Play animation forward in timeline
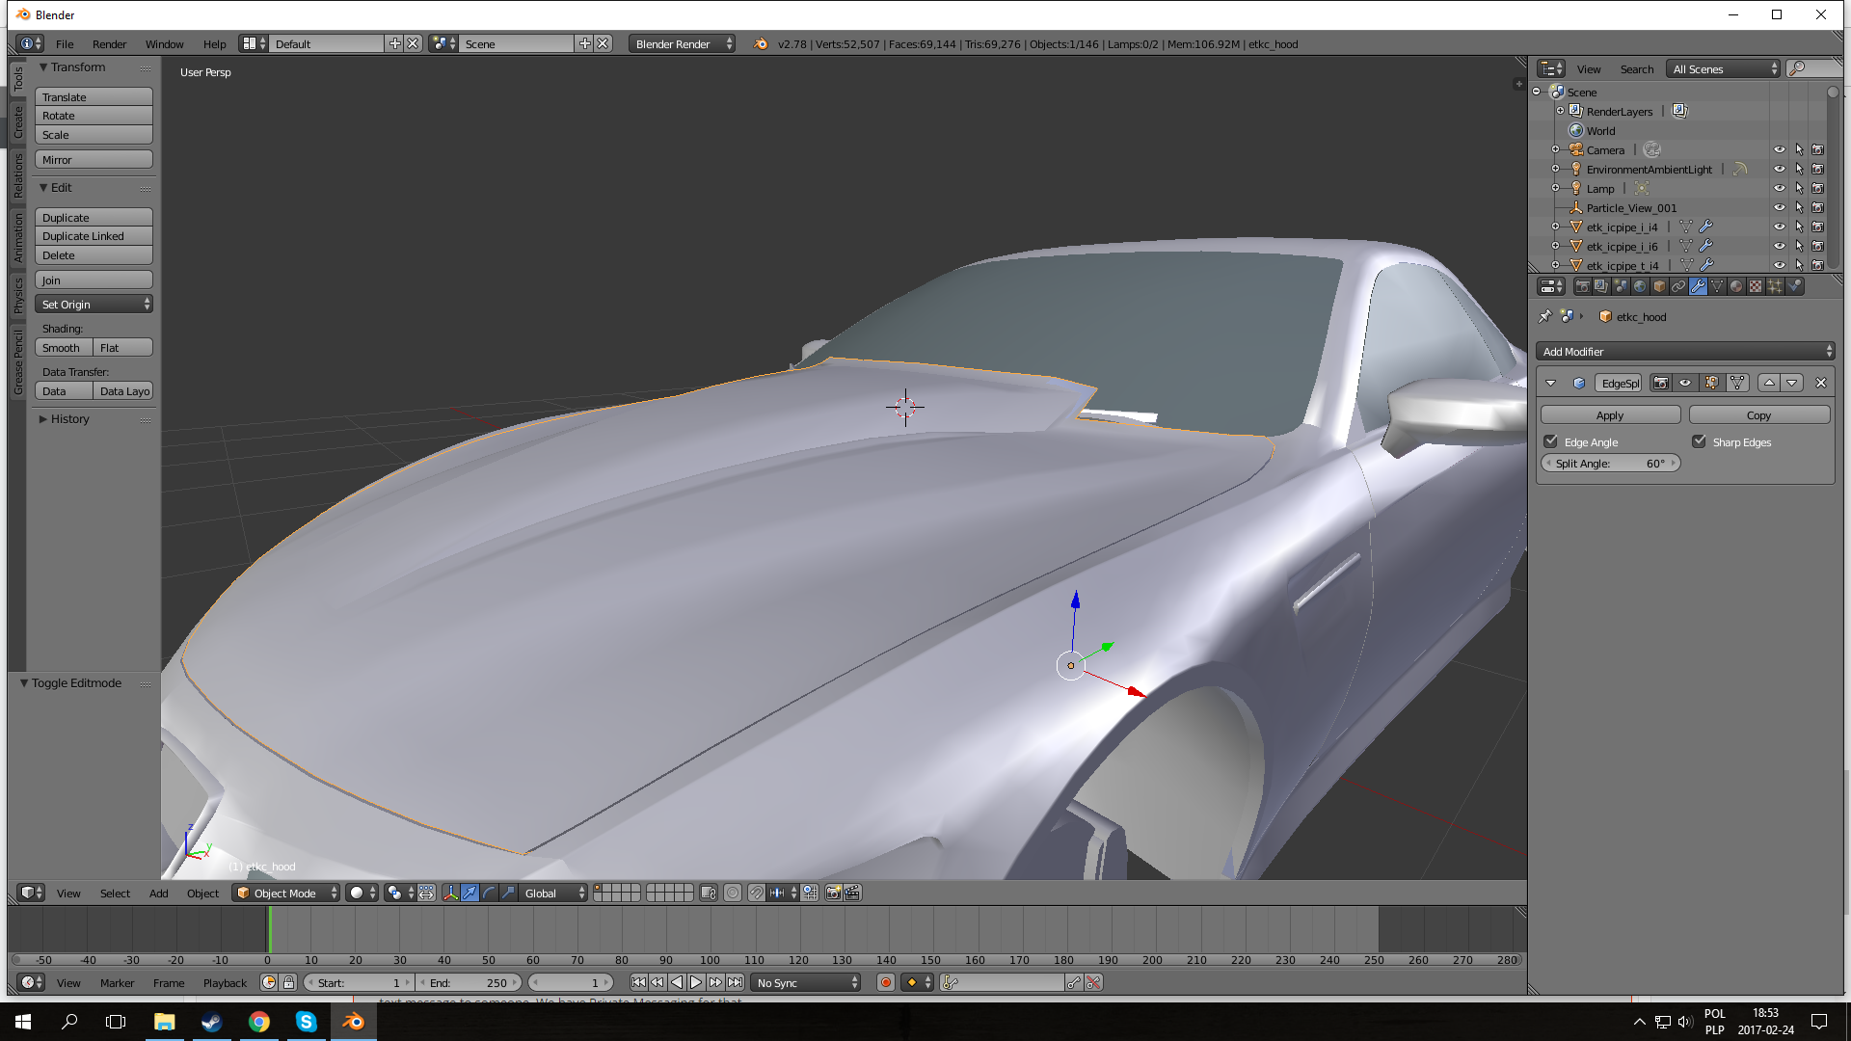The height and width of the screenshot is (1041, 1851). pos(696,982)
